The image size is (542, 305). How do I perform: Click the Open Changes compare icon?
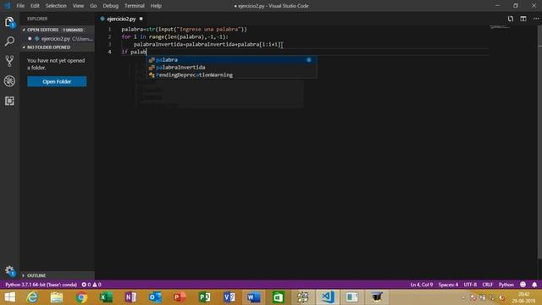coord(511,19)
